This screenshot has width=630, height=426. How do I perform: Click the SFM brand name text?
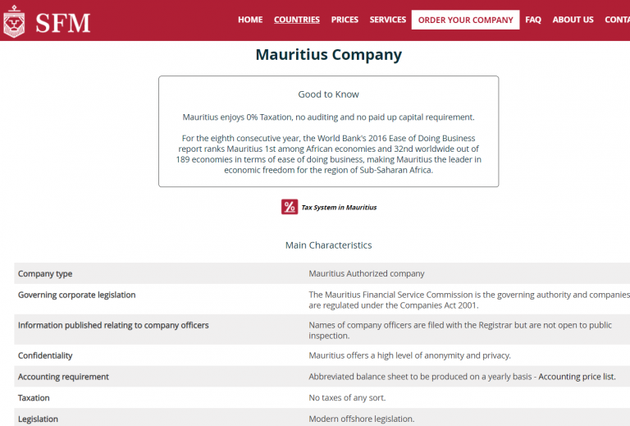tap(63, 22)
